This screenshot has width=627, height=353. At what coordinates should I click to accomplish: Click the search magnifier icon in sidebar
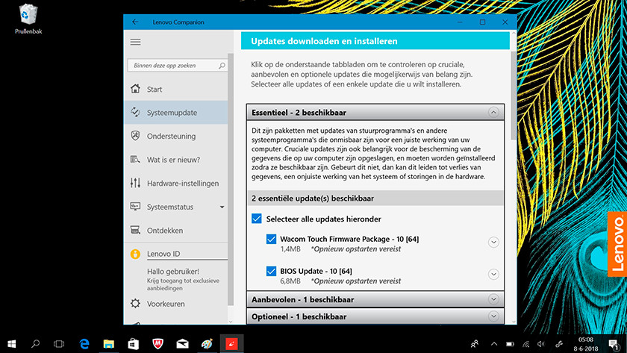pyautogui.click(x=222, y=66)
